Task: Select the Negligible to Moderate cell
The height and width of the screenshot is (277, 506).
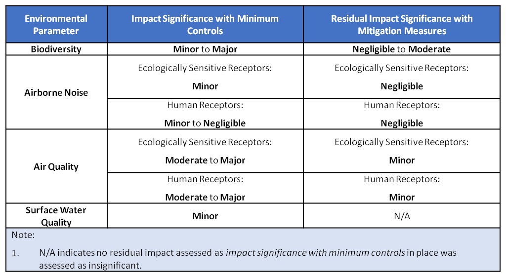Action: (402, 49)
